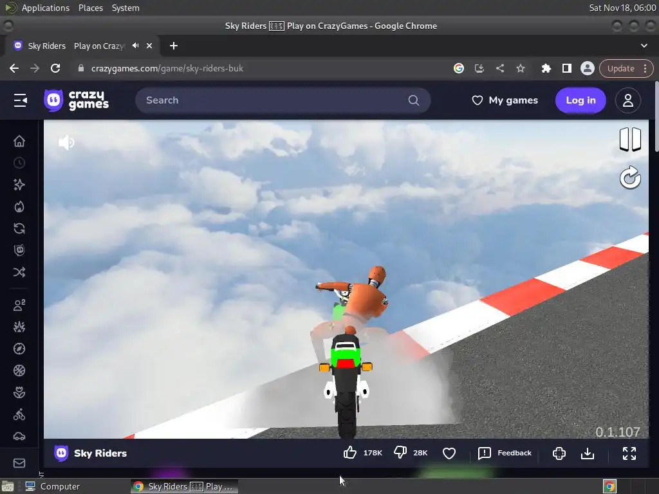Pause the Sky Riders game

tap(630, 139)
